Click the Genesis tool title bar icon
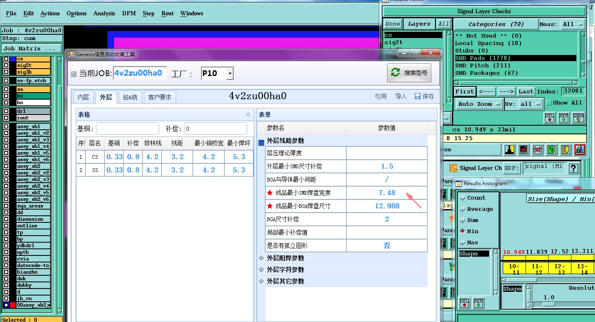Image resolution: width=595 pixels, height=322 pixels. coord(71,54)
